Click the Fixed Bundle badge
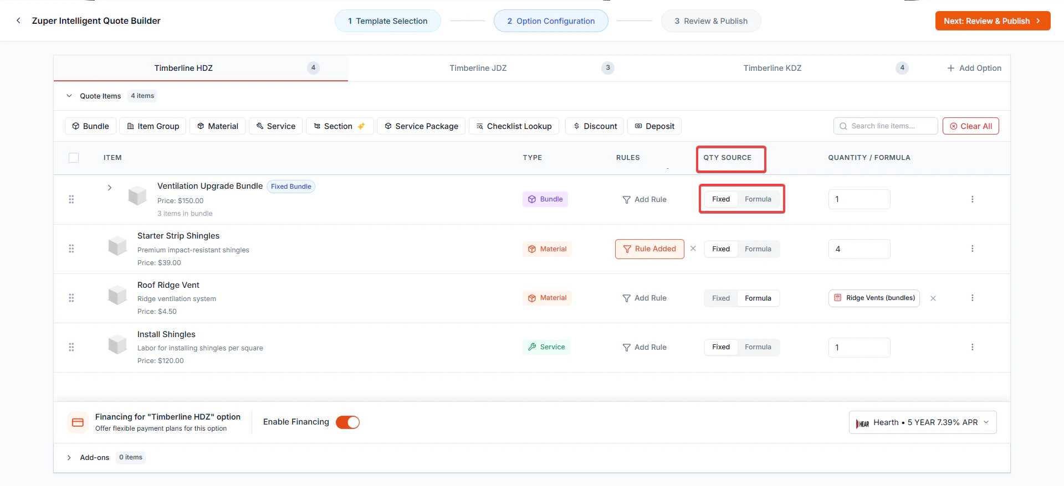Image resolution: width=1064 pixels, height=486 pixels. pos(291,187)
